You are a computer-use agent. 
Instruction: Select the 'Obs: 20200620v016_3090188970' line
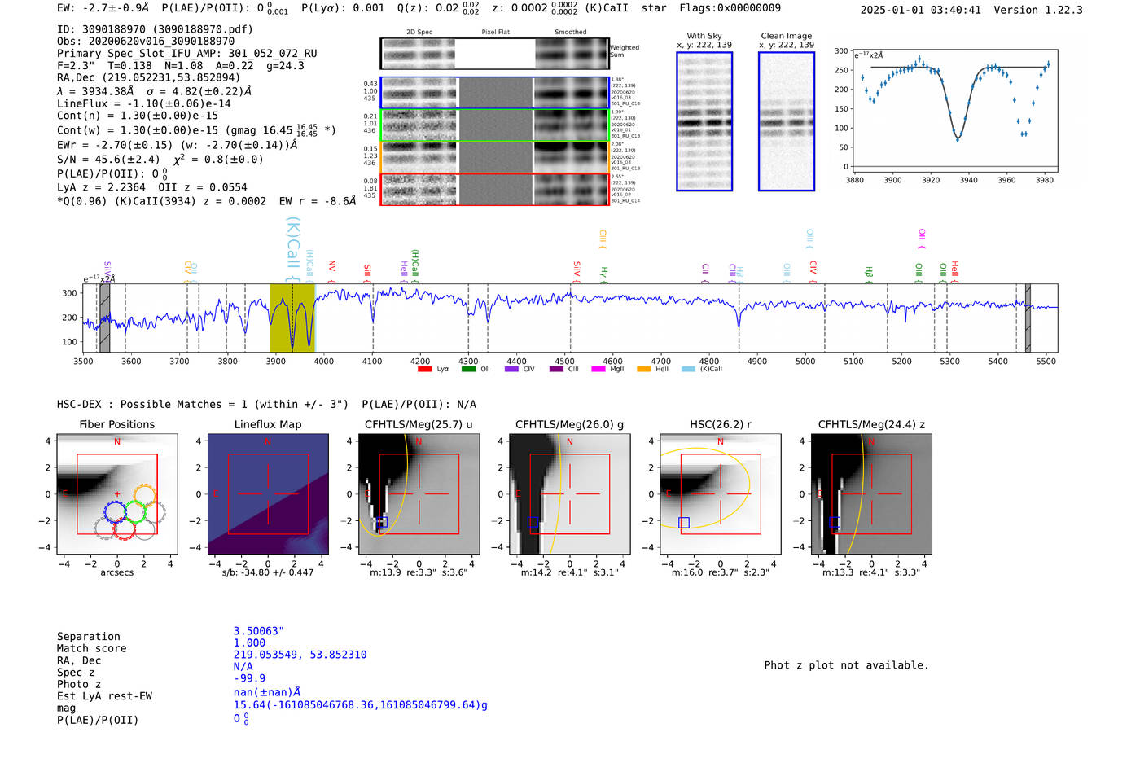coord(146,41)
